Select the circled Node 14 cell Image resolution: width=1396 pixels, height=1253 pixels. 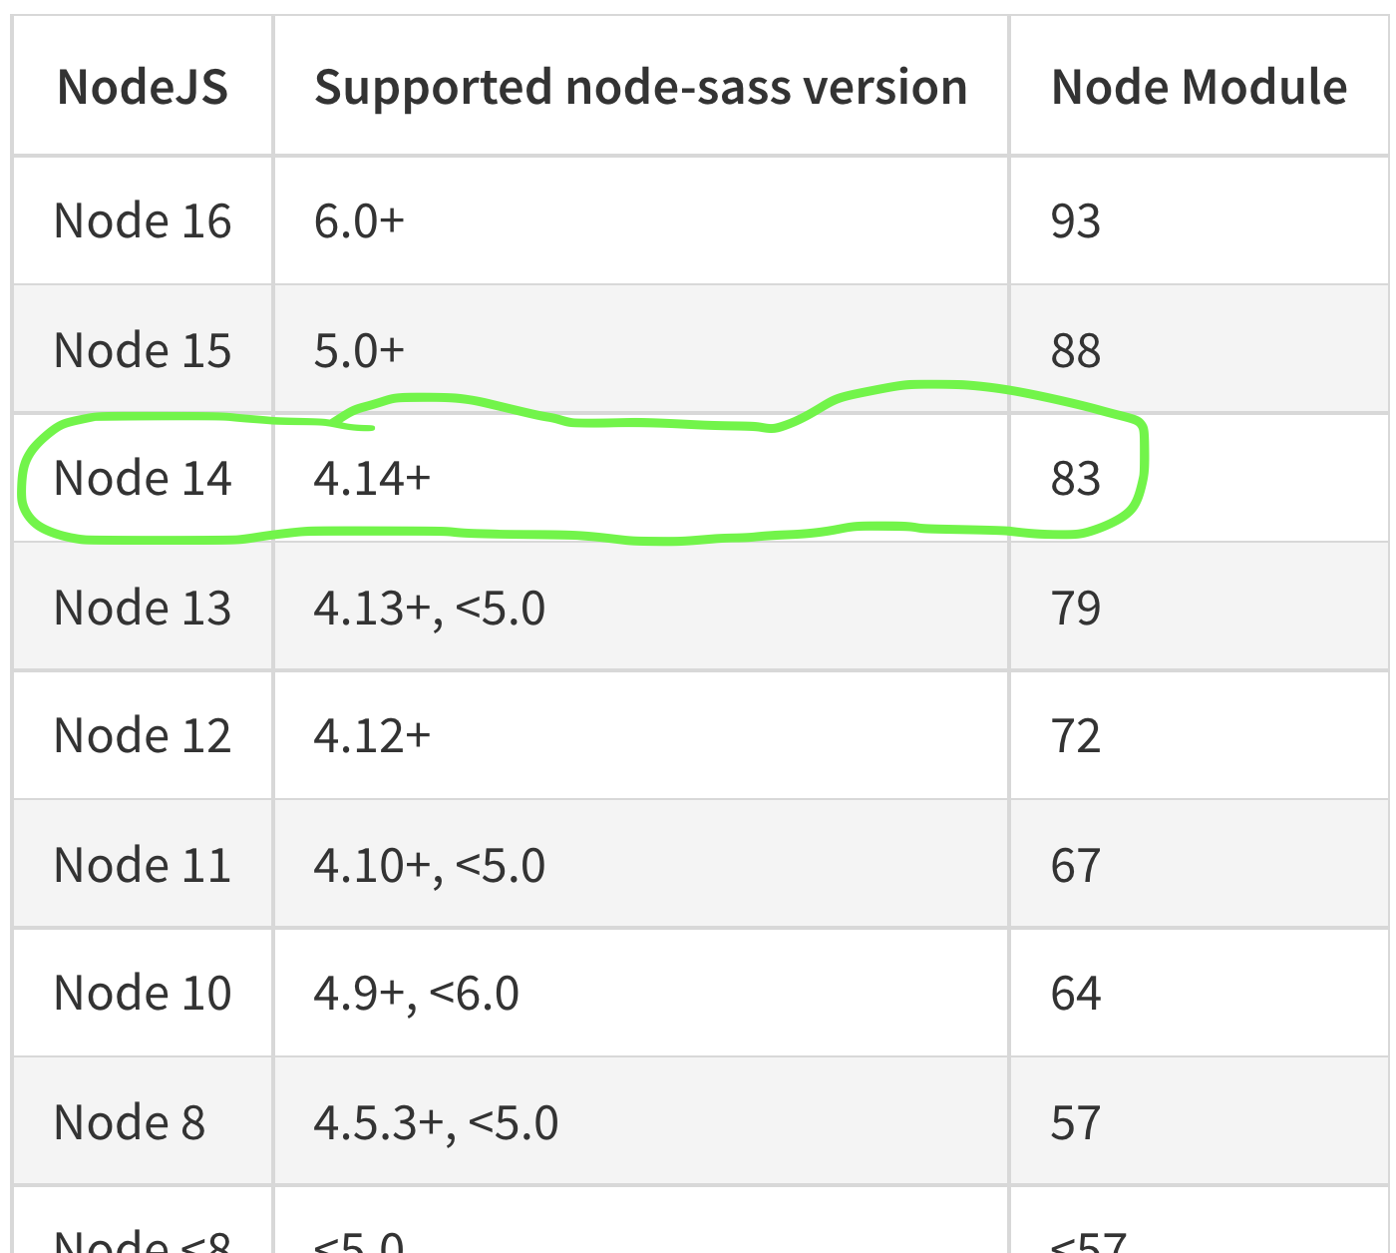pyautogui.click(x=143, y=478)
